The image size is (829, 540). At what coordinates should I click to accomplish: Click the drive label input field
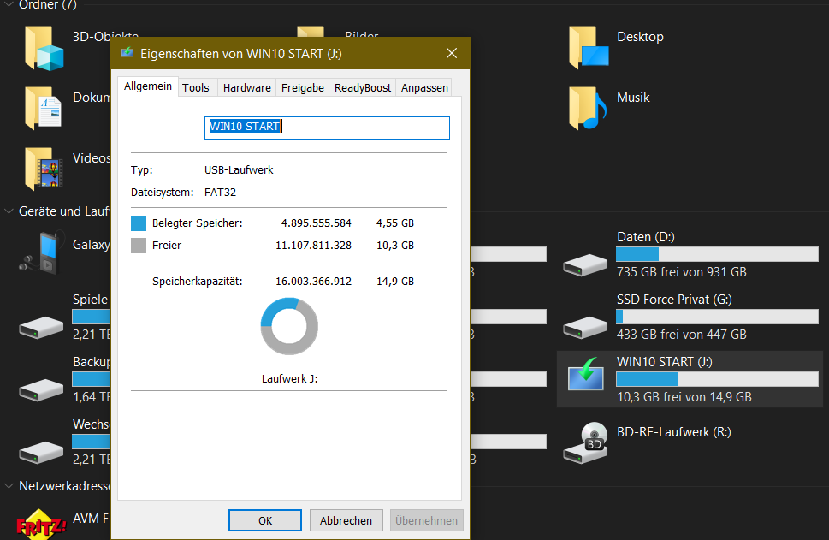click(327, 128)
